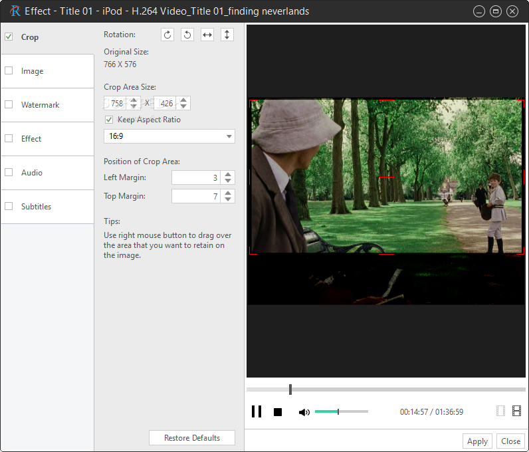Click the Apply button
The image size is (529, 452).
pos(477,441)
